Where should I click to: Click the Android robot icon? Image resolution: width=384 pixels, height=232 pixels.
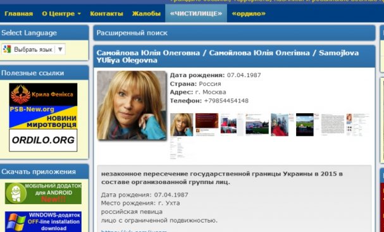pos(16,193)
